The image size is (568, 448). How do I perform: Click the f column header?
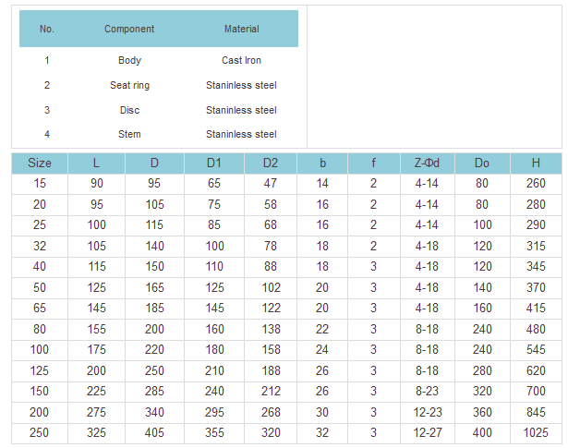[x=374, y=163]
